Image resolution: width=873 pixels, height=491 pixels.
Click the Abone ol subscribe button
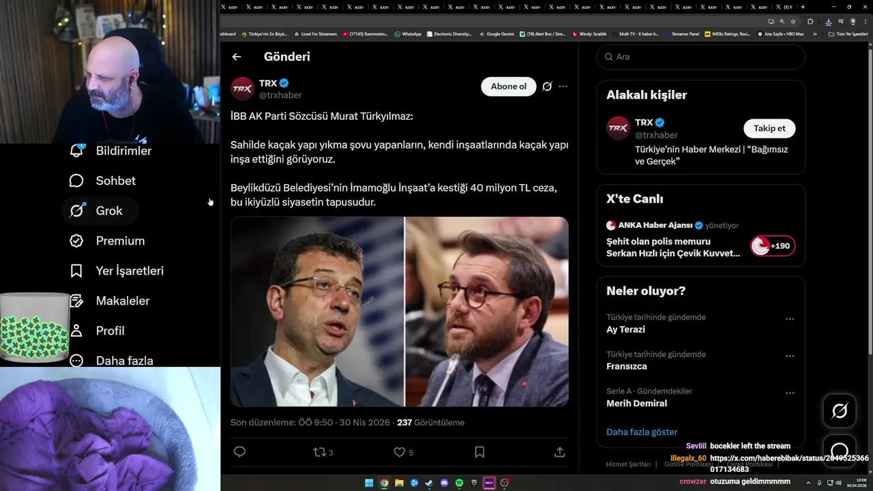509,87
